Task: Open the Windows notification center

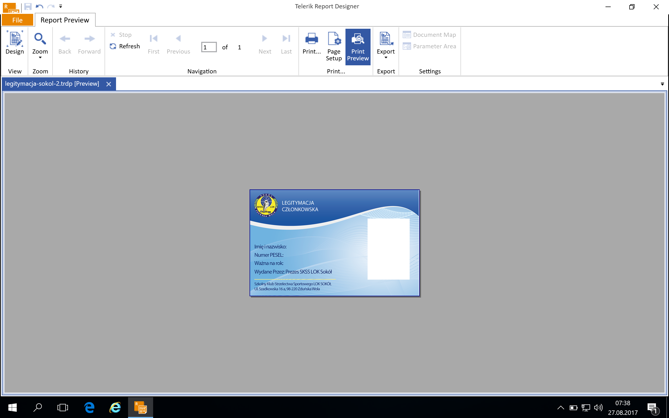Action: (653, 408)
